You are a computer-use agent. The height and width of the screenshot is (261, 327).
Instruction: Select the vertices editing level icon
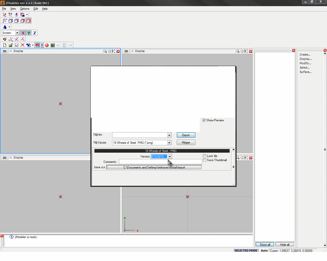pyautogui.click(x=5, y=21)
